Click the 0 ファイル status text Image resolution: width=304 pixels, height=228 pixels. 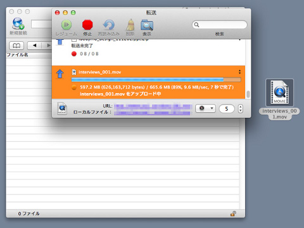pos(28,213)
